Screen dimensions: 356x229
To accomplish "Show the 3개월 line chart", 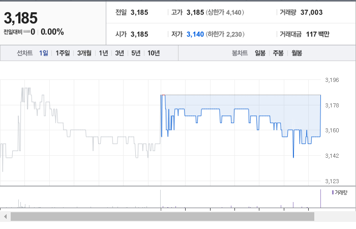I will tap(84, 53).
